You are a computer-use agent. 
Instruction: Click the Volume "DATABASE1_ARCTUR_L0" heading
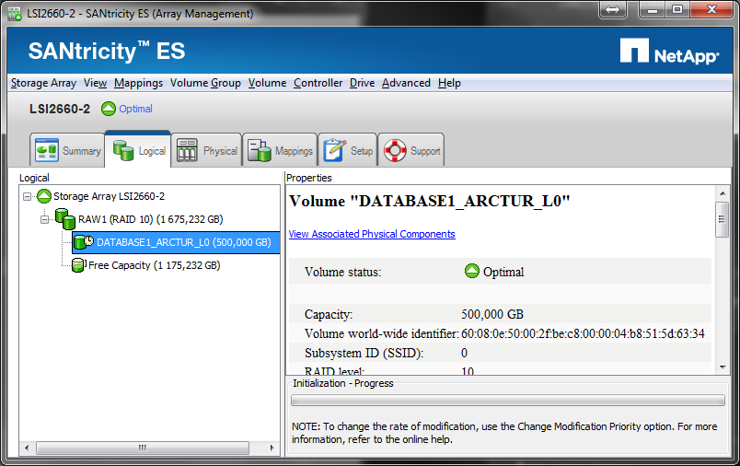(430, 201)
